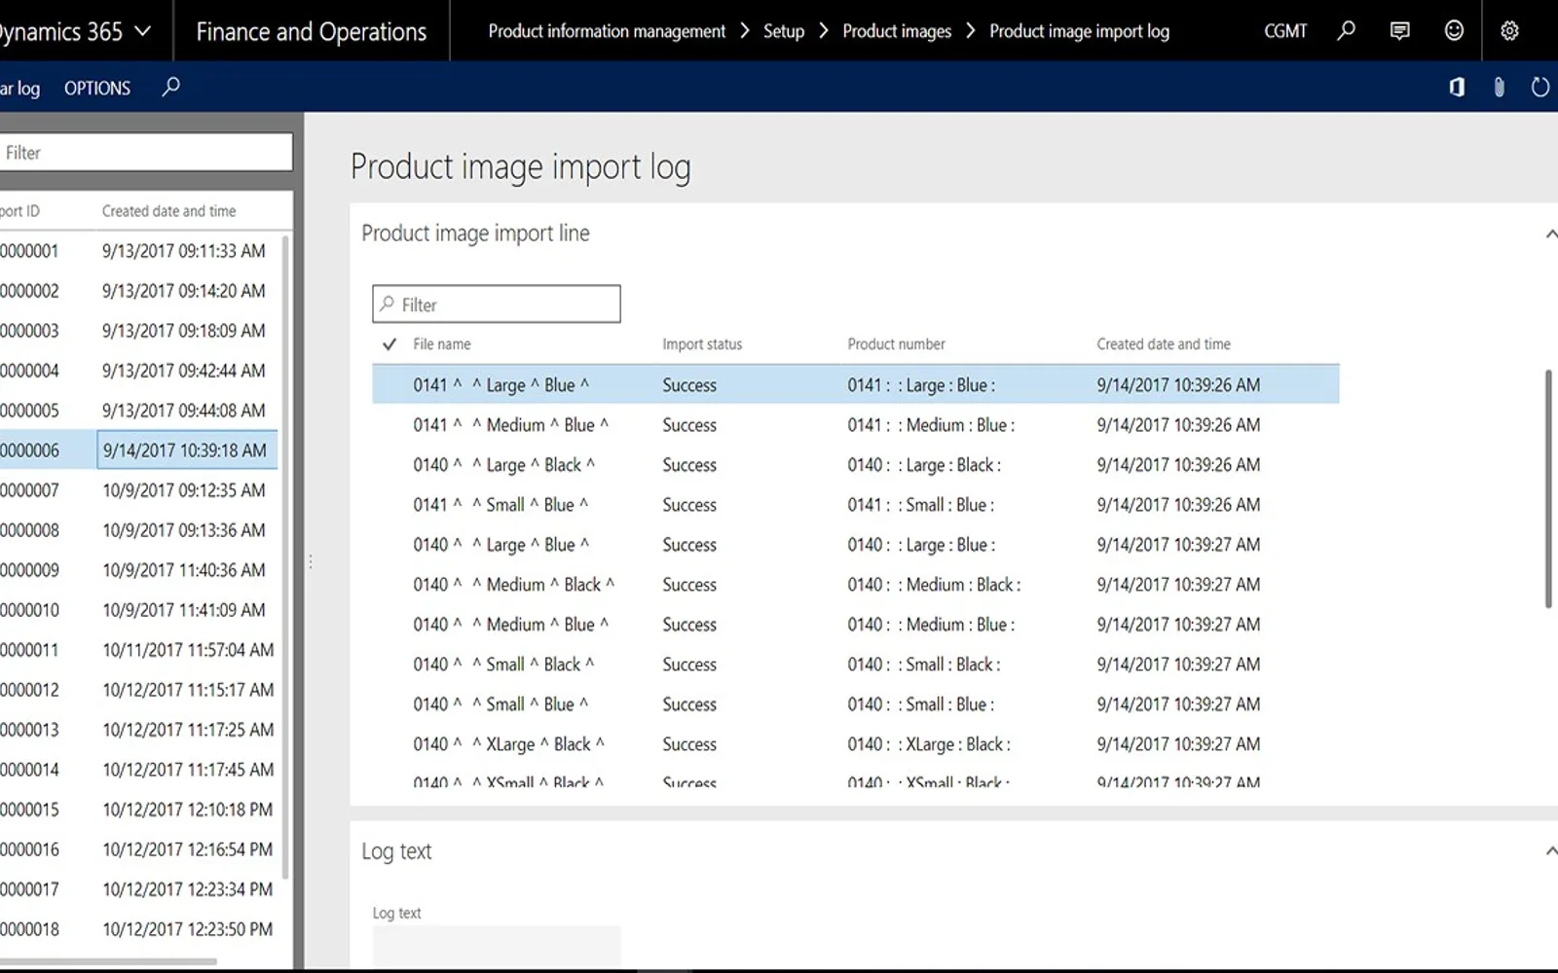Viewport: 1558px width, 973px height.
Task: Select the 10/12/2017 12:23:50 PM log entry
Action: click(x=138, y=929)
